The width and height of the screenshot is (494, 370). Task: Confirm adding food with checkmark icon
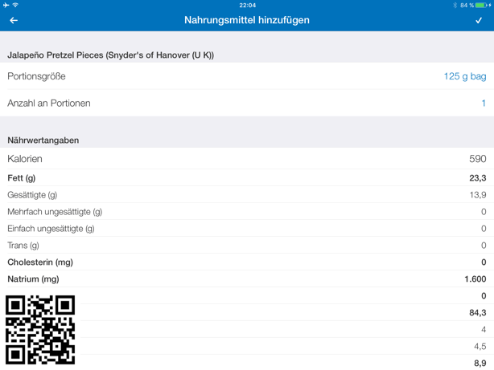pyautogui.click(x=479, y=20)
